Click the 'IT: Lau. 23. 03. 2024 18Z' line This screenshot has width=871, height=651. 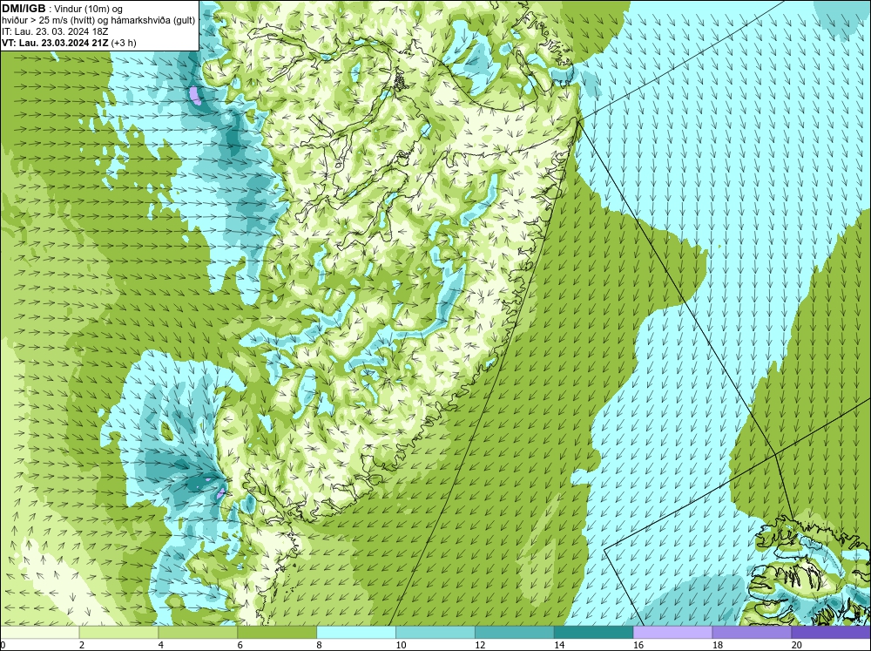point(55,31)
